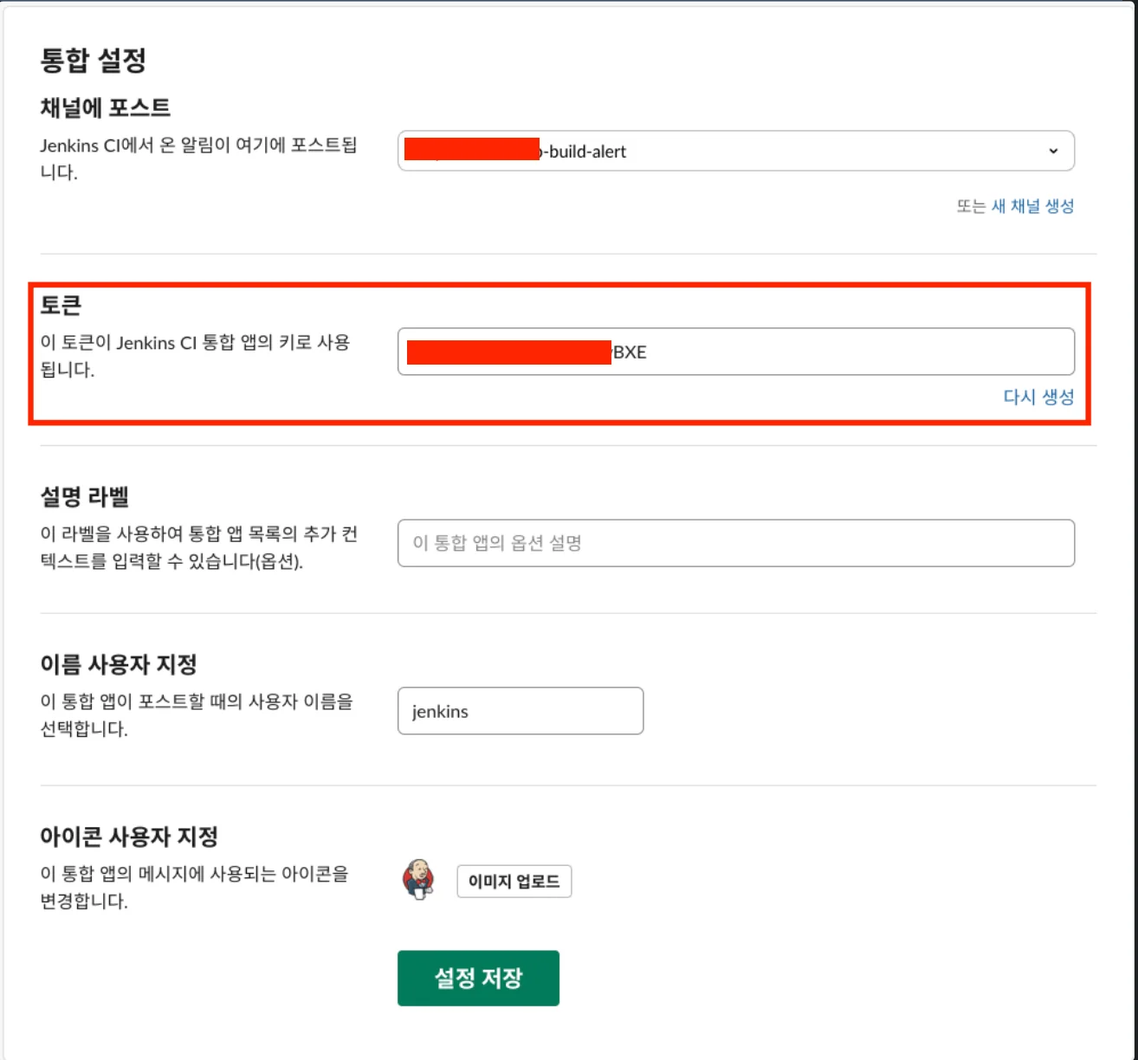Click the 설명 라벨 description input
Image resolution: width=1138 pixels, height=1060 pixels.
(735, 543)
